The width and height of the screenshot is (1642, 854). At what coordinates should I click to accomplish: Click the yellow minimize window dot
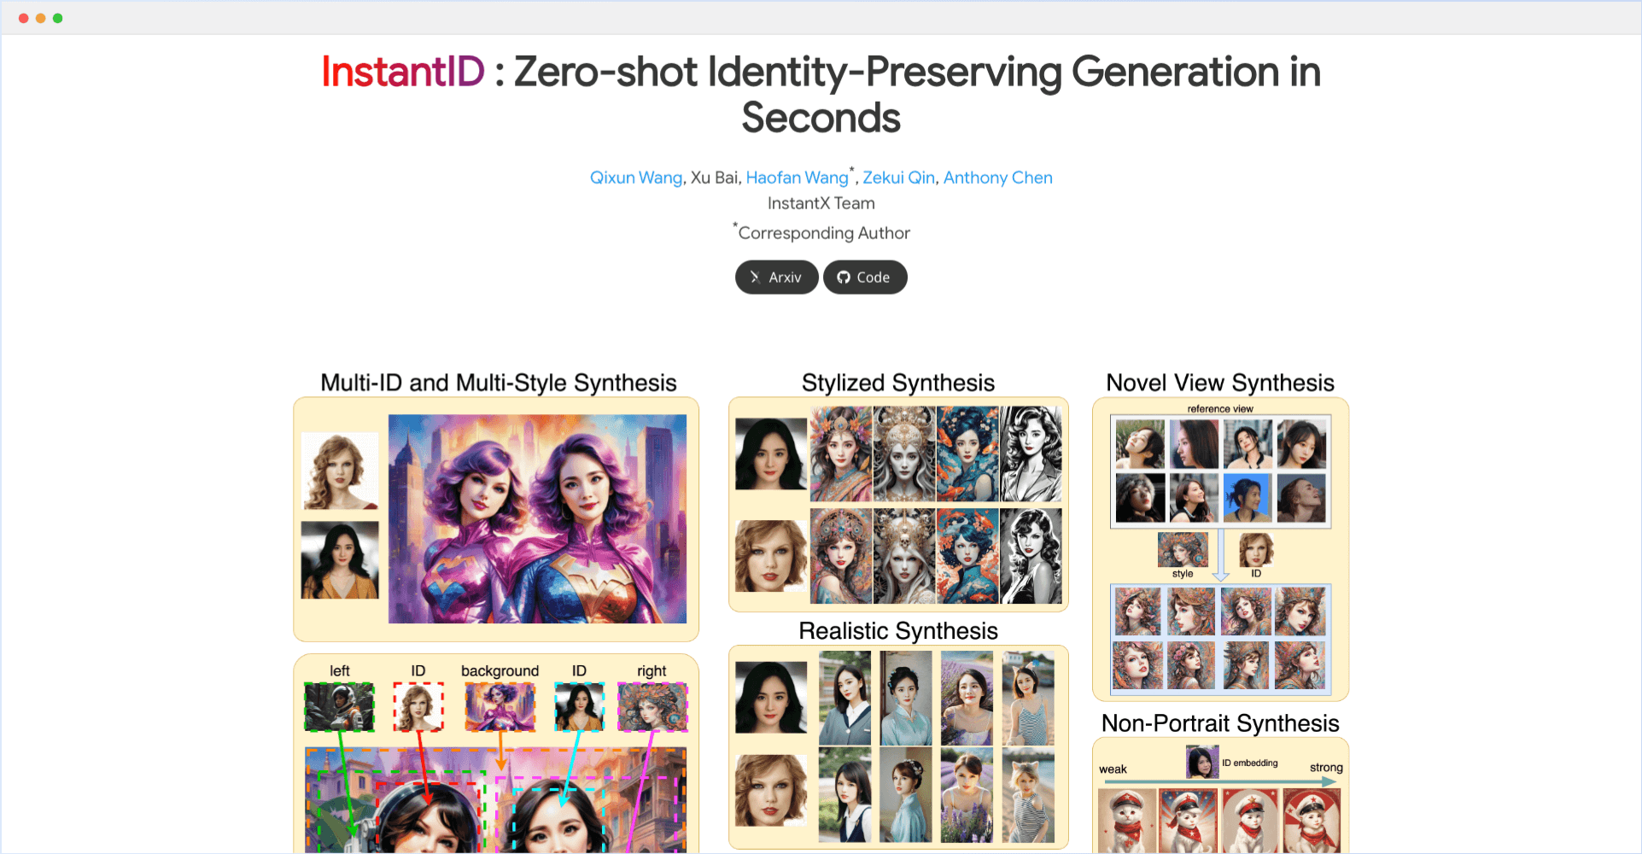(x=40, y=18)
